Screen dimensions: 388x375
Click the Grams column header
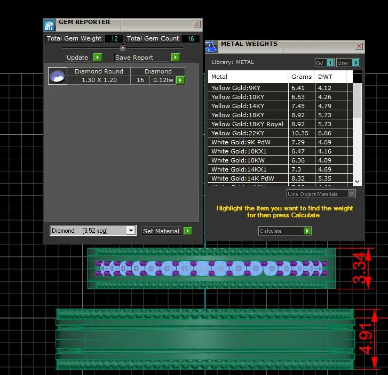(x=302, y=77)
